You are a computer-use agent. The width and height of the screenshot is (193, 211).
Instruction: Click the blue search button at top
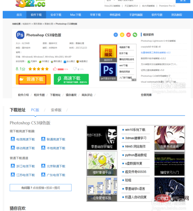(x=183, y=1)
